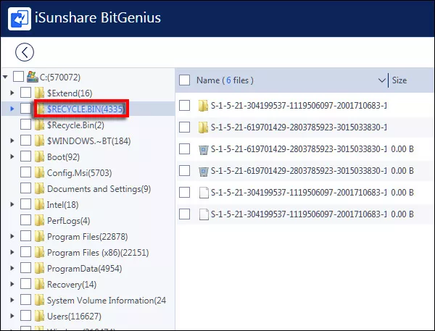435x331 pixels.
Task: Open the Name column sort dropdown arrow
Action: tap(382, 80)
